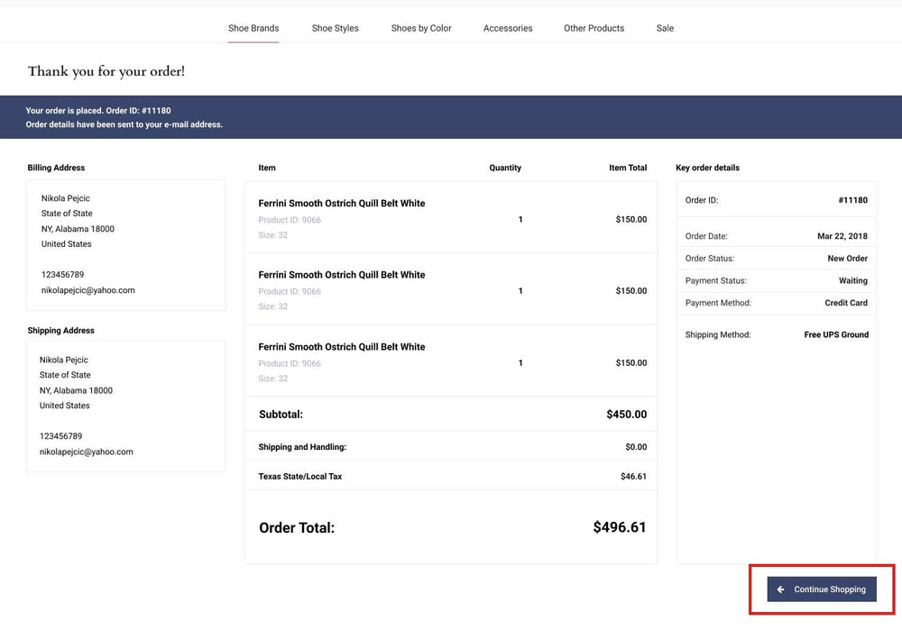
Task: Click the third Ferrini Ostrich Quill Belt item title
Action: 342,347
